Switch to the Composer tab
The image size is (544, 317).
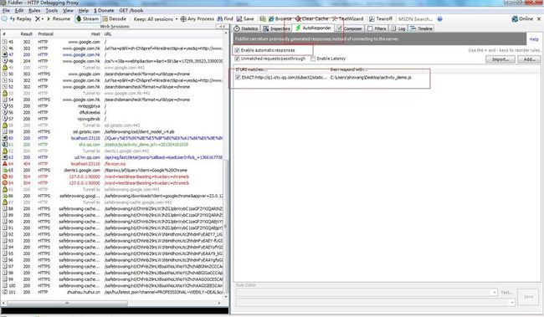pyautogui.click(x=349, y=28)
